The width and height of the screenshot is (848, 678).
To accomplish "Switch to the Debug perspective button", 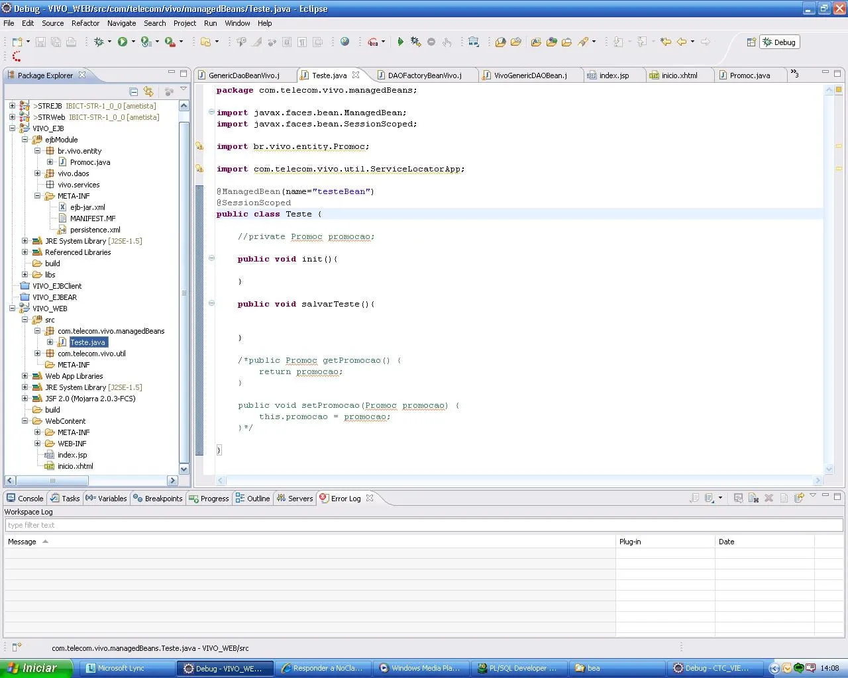I will pyautogui.click(x=779, y=42).
